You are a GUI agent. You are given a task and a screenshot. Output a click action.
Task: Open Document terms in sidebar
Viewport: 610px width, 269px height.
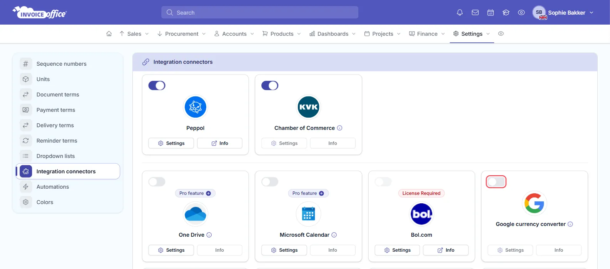tap(68, 95)
